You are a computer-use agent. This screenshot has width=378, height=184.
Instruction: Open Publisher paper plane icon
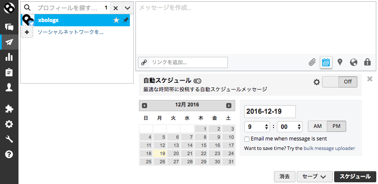tap(9, 42)
